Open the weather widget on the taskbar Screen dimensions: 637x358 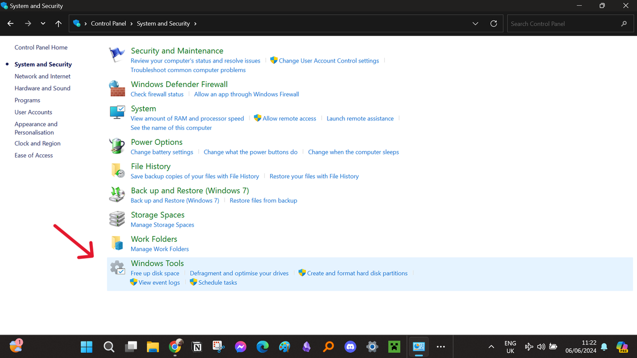[16, 346]
